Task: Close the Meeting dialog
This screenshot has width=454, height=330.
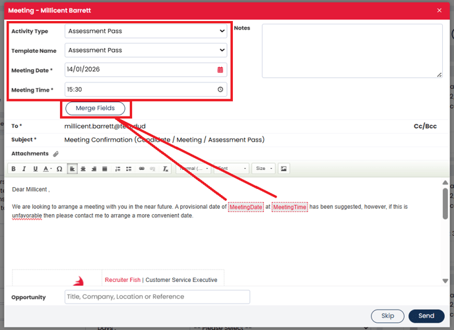Action: 439,11
